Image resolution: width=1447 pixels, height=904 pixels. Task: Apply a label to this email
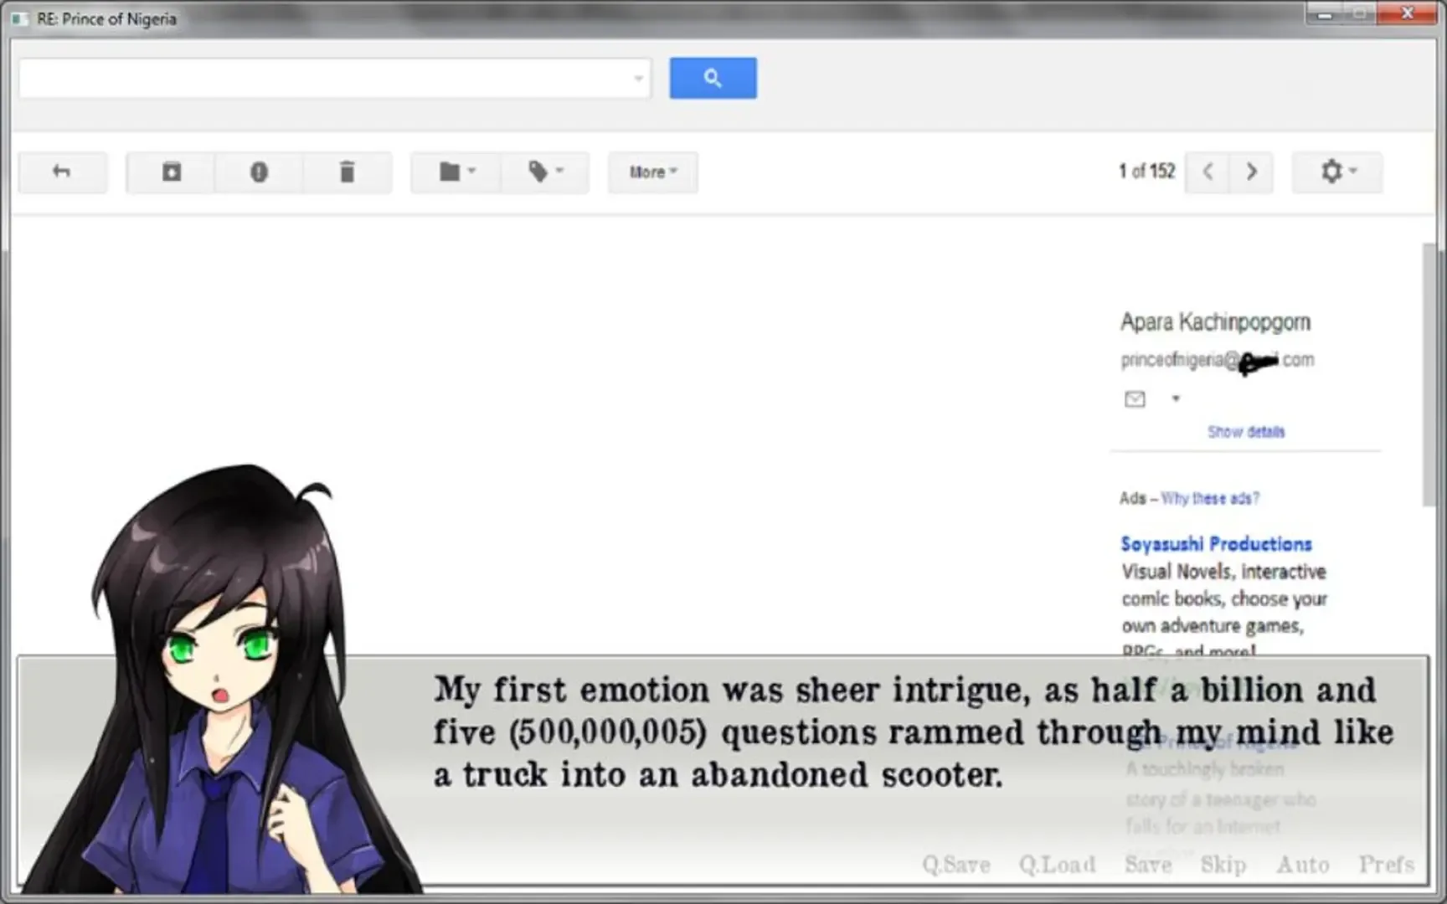click(x=544, y=172)
